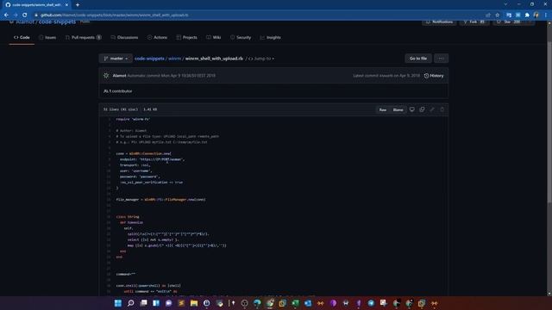Image resolution: width=552 pixels, height=310 pixels.
Task: Open File Explorer from taskbar
Action: point(194,303)
